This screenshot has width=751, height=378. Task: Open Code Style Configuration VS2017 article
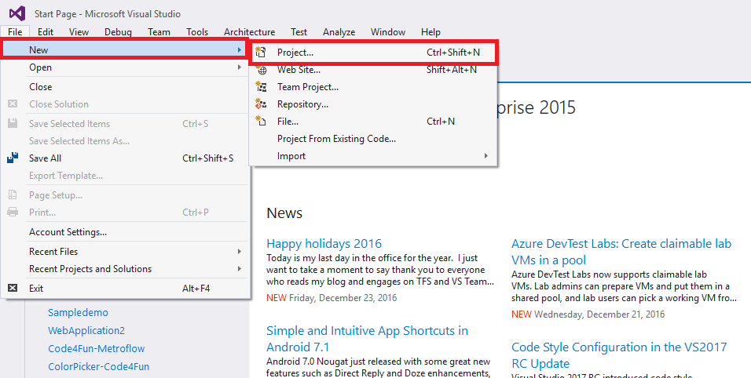point(619,355)
